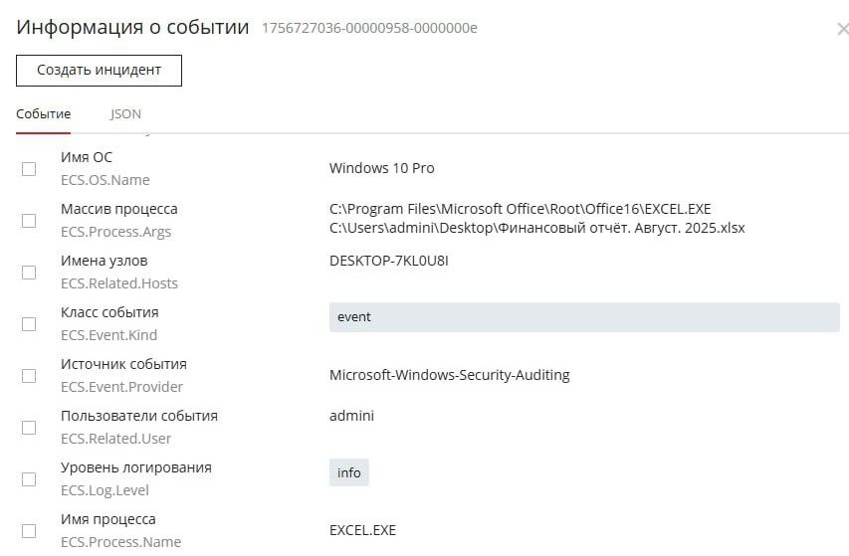Select the Событие tab
This screenshot has width=849, height=556.
click(x=43, y=114)
